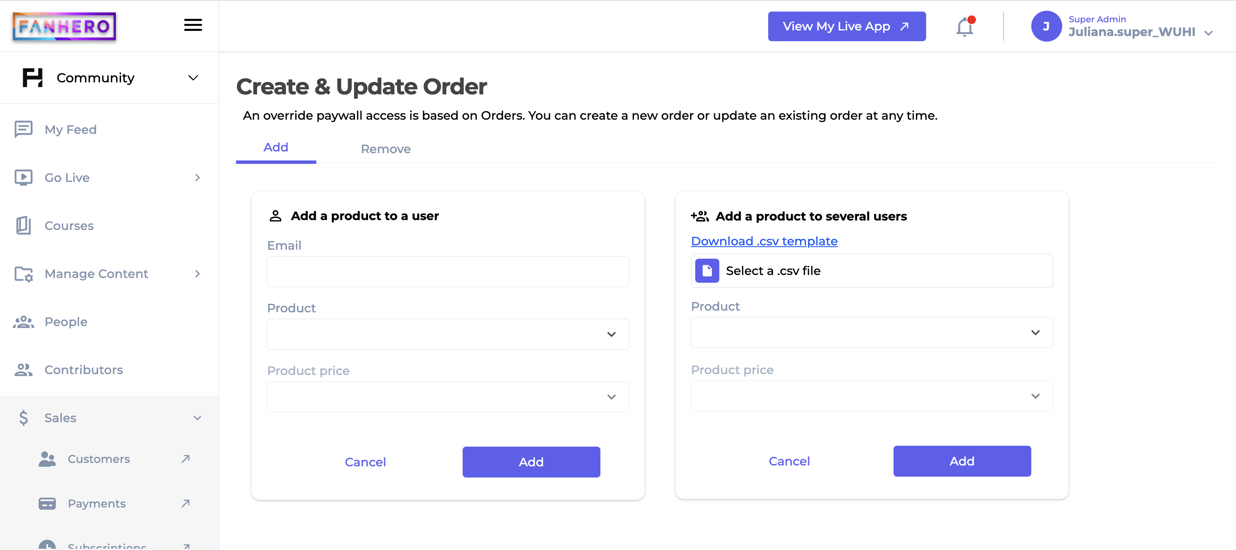Click the Download .csv template link
Viewport: 1236px width, 550px height.
764,240
